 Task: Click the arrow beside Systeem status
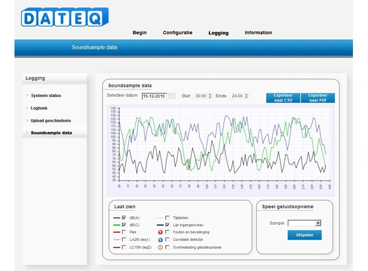[x=27, y=96]
